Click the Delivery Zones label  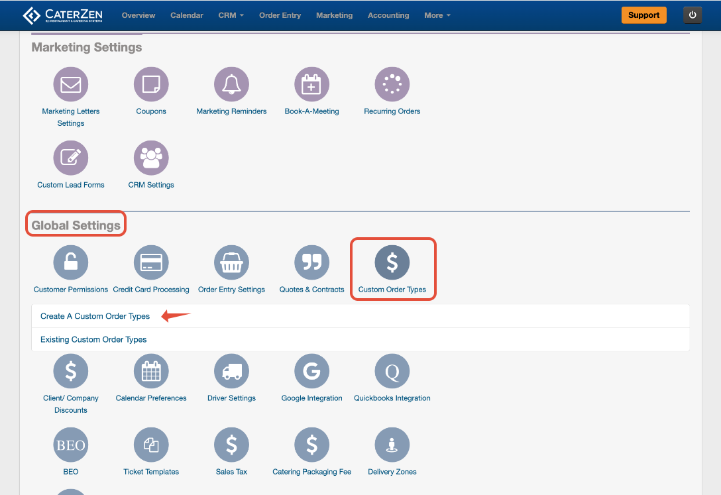[x=392, y=472]
